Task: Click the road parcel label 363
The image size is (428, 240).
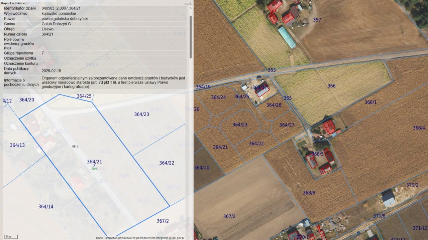Action: coord(272,70)
